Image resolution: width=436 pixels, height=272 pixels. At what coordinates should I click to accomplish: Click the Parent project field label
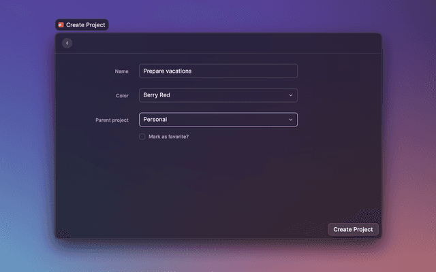tap(112, 120)
